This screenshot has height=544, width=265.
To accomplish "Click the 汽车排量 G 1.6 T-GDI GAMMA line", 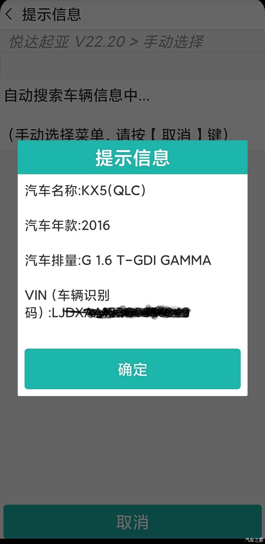I will pos(118,260).
